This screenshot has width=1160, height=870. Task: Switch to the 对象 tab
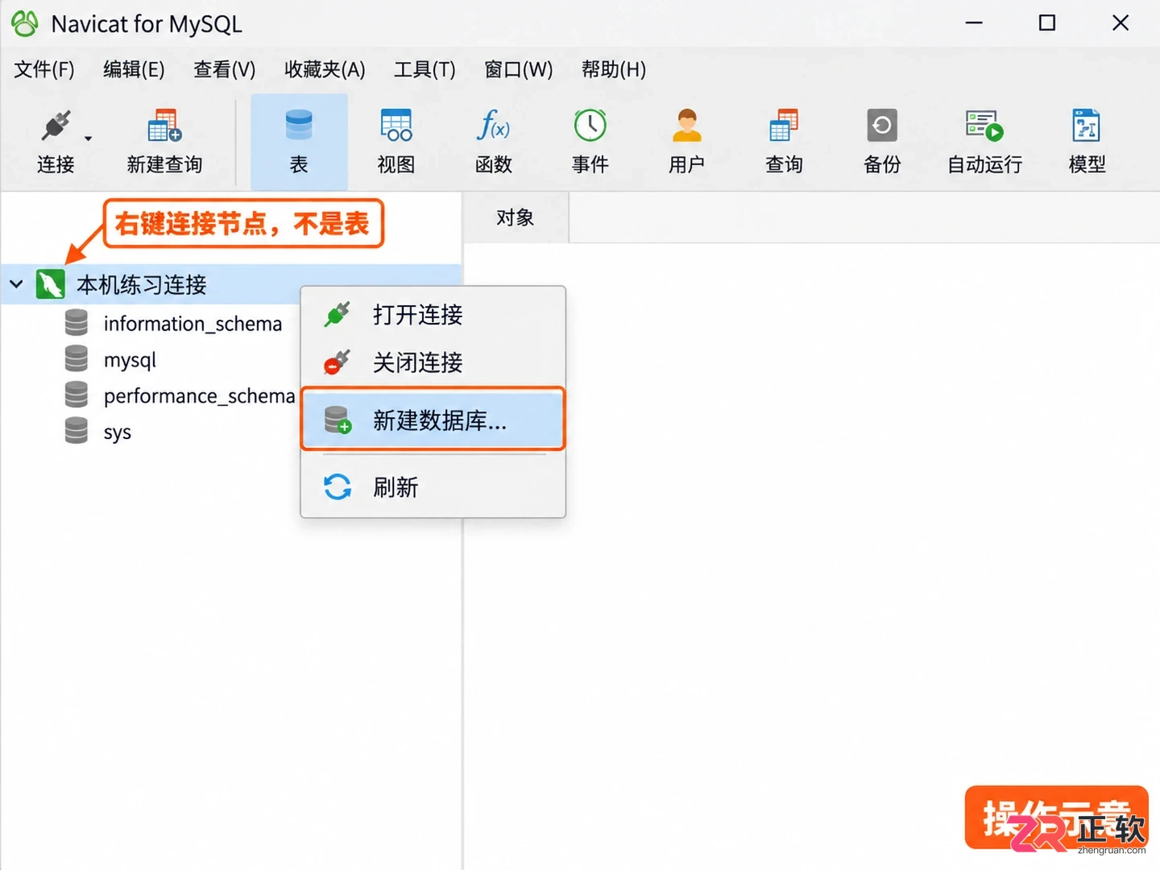516,217
